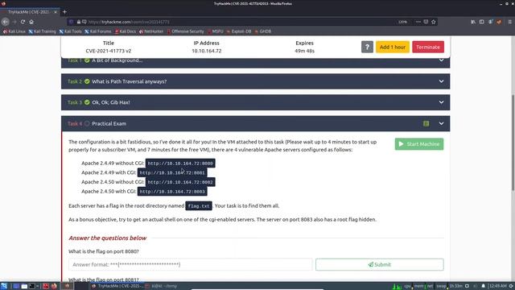Close the TryHackMe browser tab
Image resolution: width=515 pixels, height=290 pixels.
coord(56,12)
